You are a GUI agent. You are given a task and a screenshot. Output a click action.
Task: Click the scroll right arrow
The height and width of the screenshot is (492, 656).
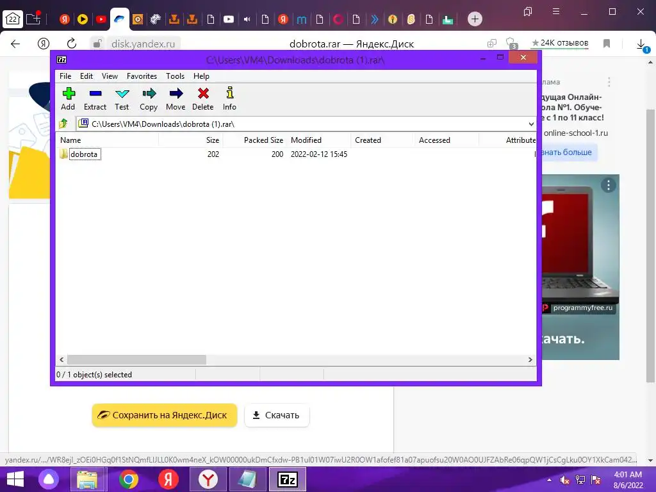pos(530,360)
